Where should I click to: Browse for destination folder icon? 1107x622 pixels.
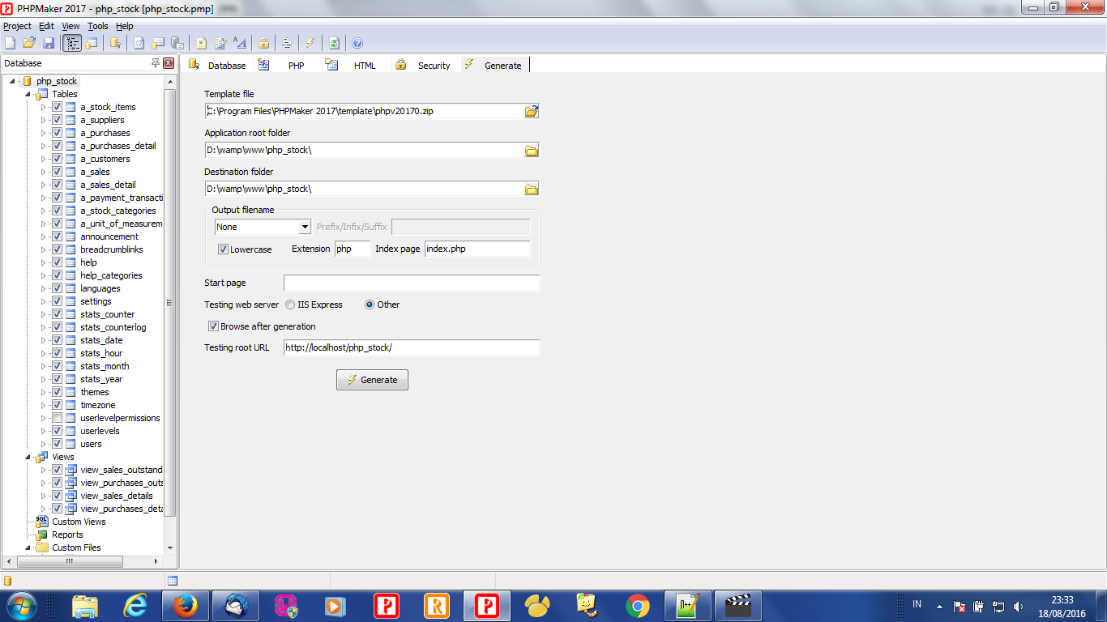(532, 189)
